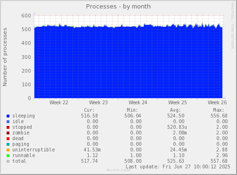Click the 'Week 23' axis label
This screenshot has width=237, height=175.
click(x=98, y=102)
